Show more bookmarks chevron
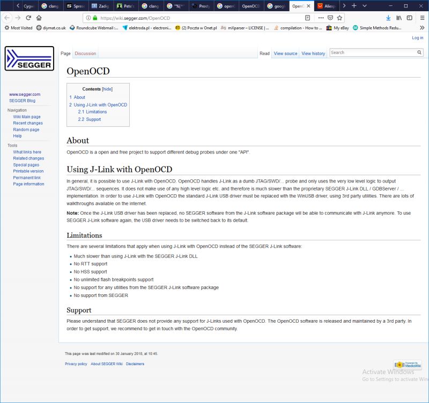 point(422,28)
